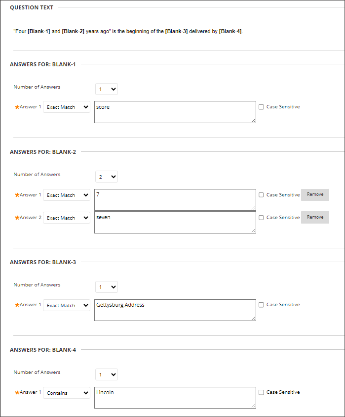345x417 pixels.
Task: Open the Number of Answers dropdown for Blank-4
Action: pos(106,374)
